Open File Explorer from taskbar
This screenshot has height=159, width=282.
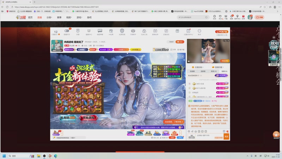click(38, 156)
